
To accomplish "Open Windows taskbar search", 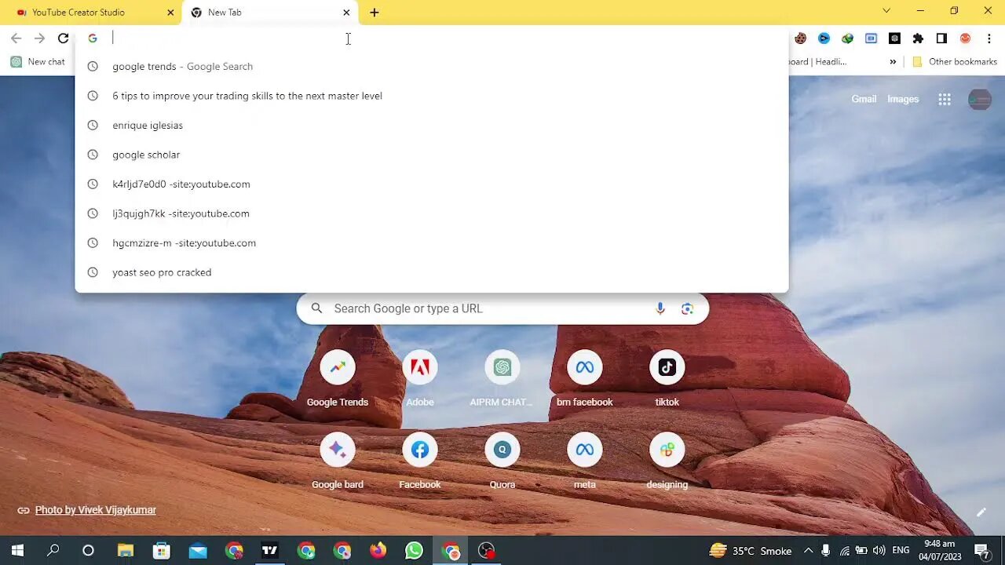I will [53, 550].
